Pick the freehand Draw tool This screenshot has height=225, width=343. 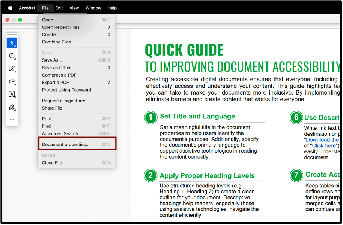12,82
